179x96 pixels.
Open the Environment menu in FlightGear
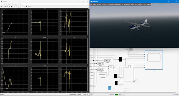(x=111, y=4)
